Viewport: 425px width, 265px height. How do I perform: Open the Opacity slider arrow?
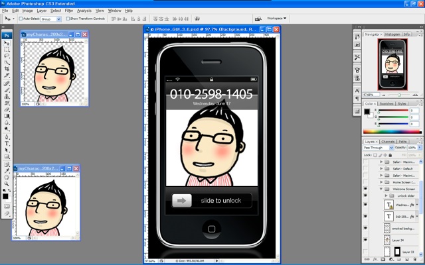[420, 148]
